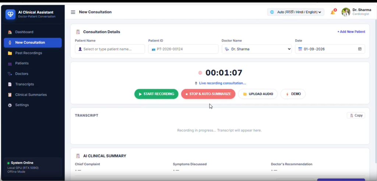This screenshot has height=181, width=377.
Task: Expand the Auto language dropdown
Action: [296, 12]
